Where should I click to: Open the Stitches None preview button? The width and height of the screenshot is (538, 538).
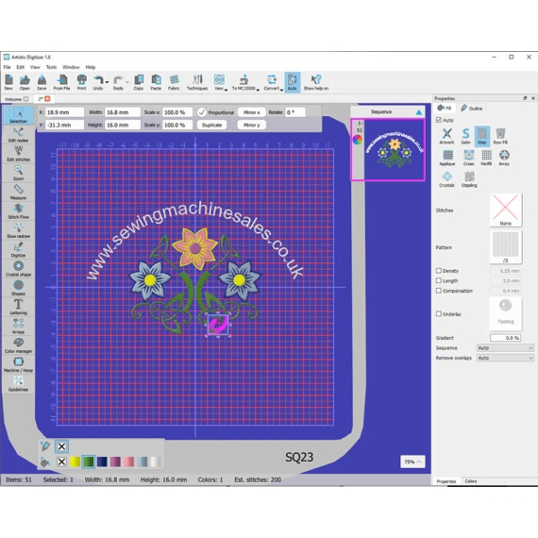tap(505, 210)
